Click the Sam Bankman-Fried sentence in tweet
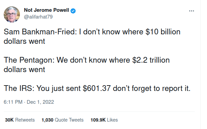The height and width of the screenshot is (129, 207). point(92,36)
